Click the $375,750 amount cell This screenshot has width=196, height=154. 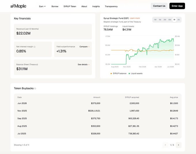96,118
